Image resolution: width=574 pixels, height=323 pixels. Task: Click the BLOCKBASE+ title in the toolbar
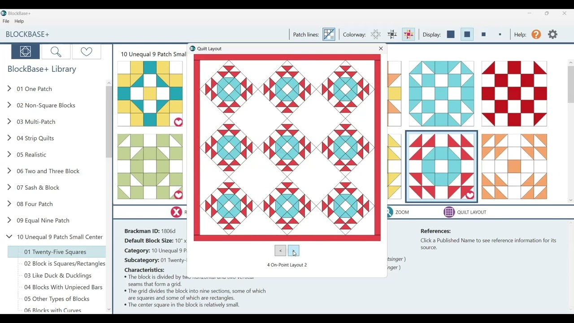click(27, 34)
